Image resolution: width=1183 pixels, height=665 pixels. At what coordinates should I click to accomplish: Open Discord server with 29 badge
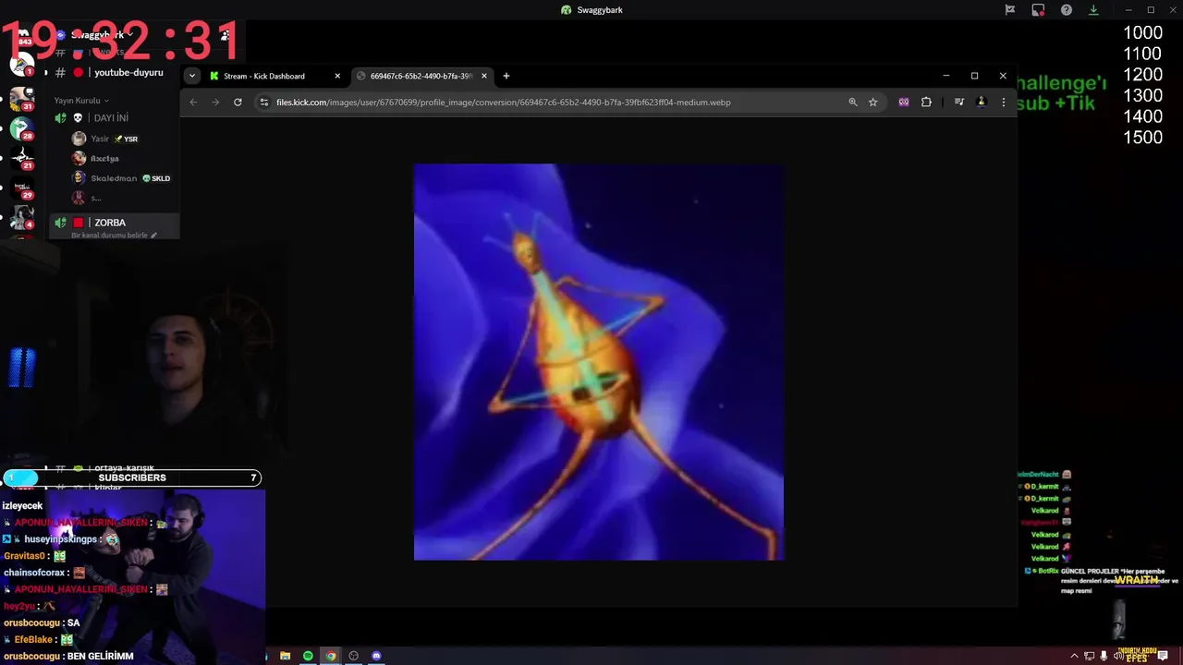(22, 187)
